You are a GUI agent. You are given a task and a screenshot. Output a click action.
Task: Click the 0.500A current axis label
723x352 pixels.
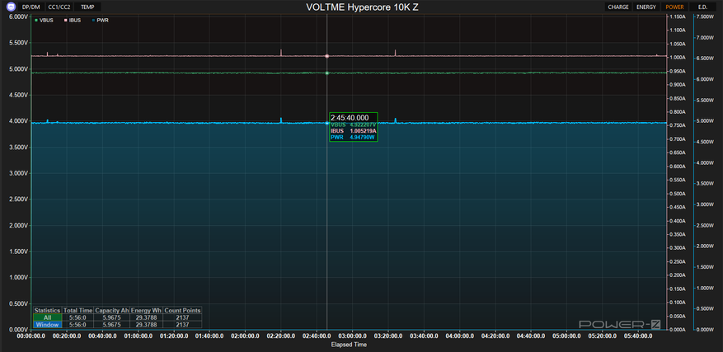[679, 194]
